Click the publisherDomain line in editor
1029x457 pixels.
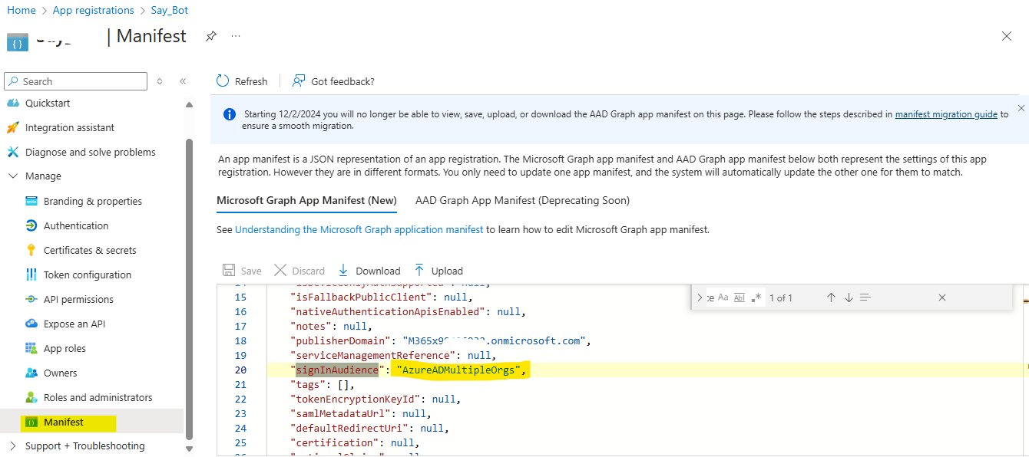[439, 340]
